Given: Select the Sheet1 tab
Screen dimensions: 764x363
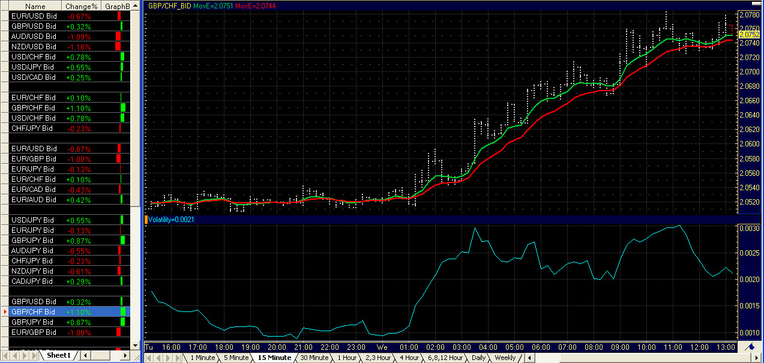Looking at the screenshot, I should click(58, 356).
